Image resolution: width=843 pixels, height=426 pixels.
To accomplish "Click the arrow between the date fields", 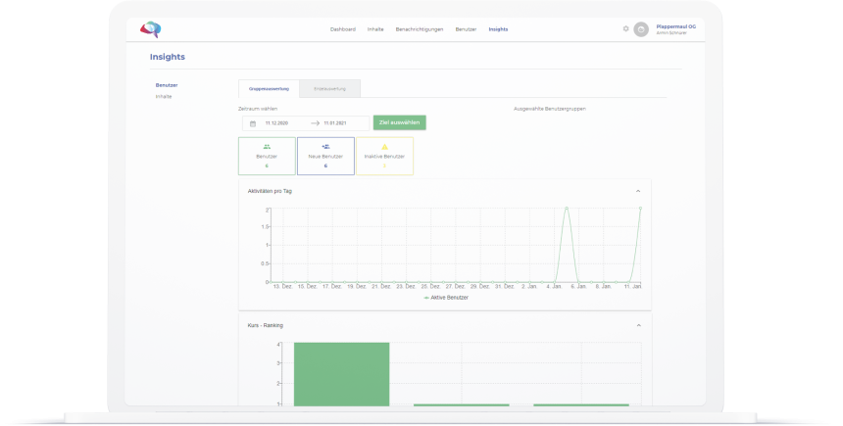I will click(315, 123).
